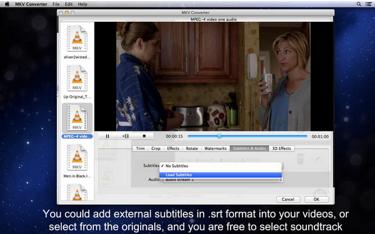Open Spotlight search magnifier in menu bar
Viewport: 375px width, 234px height.
359,4
